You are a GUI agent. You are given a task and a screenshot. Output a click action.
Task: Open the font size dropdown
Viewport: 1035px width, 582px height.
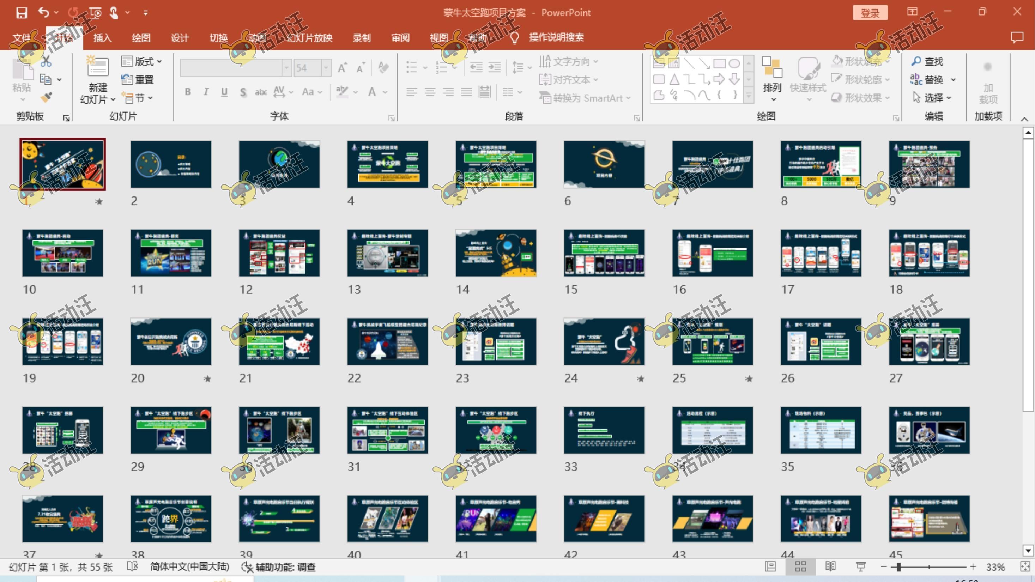326,68
